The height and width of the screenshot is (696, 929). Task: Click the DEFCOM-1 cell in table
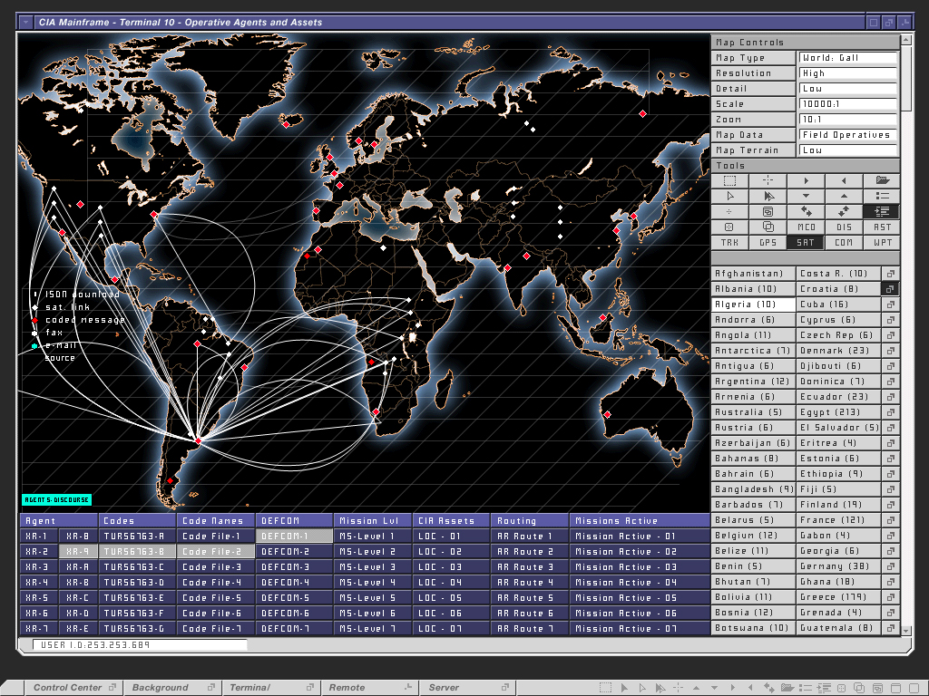tap(293, 536)
